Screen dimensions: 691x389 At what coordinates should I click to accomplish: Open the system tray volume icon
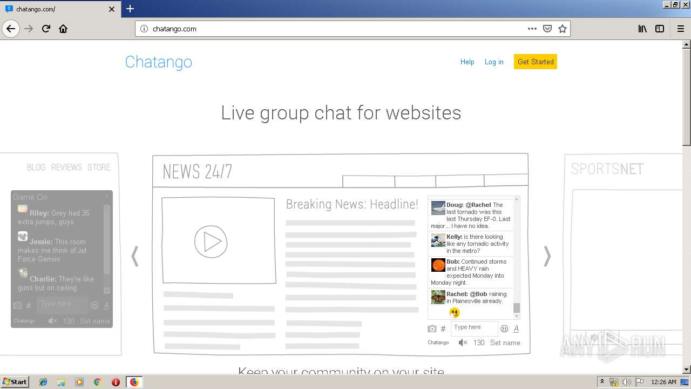pyautogui.click(x=627, y=382)
